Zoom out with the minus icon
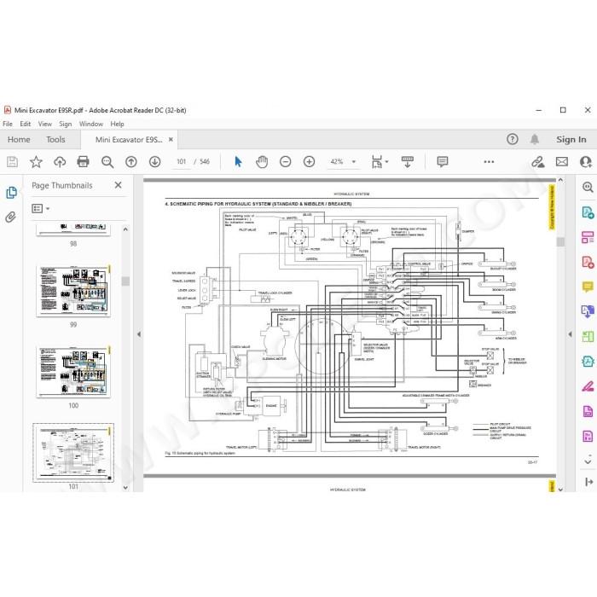Viewport: 597px width, 597px height. pos(285,162)
